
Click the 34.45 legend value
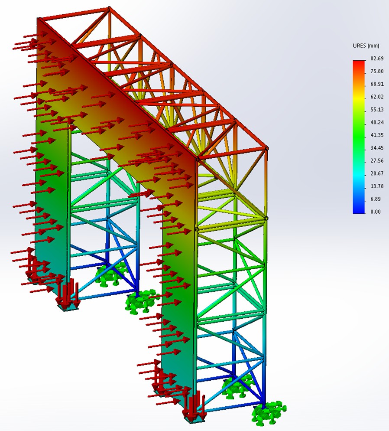376,148
